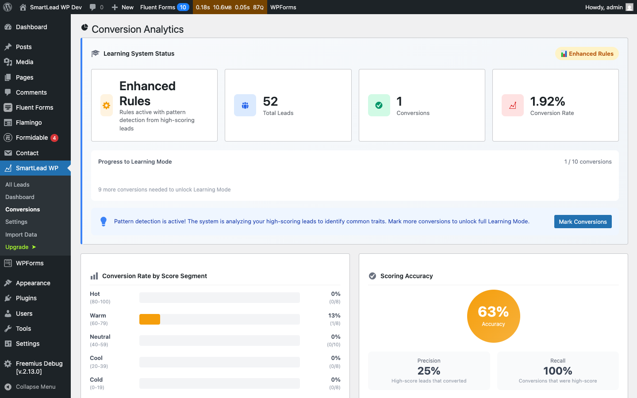637x398 pixels.
Task: Click the graduation cap icon beside Learning System Status
Action: pos(95,53)
